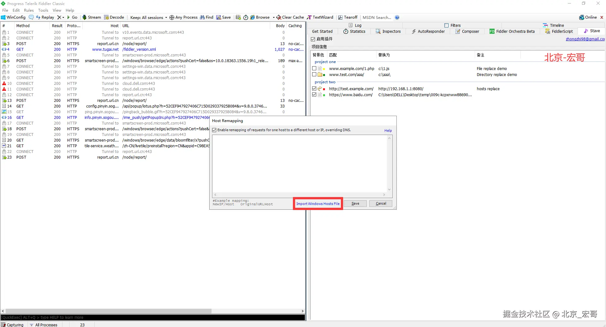Image resolution: width=606 pixels, height=327 pixels.
Task: Click the file icon of www.baidu.com rule
Action: (320, 95)
